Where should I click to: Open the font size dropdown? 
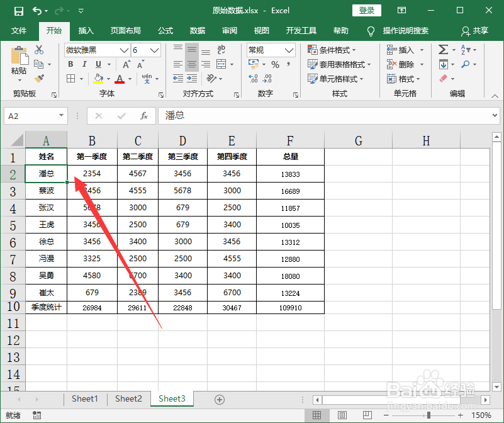154,50
